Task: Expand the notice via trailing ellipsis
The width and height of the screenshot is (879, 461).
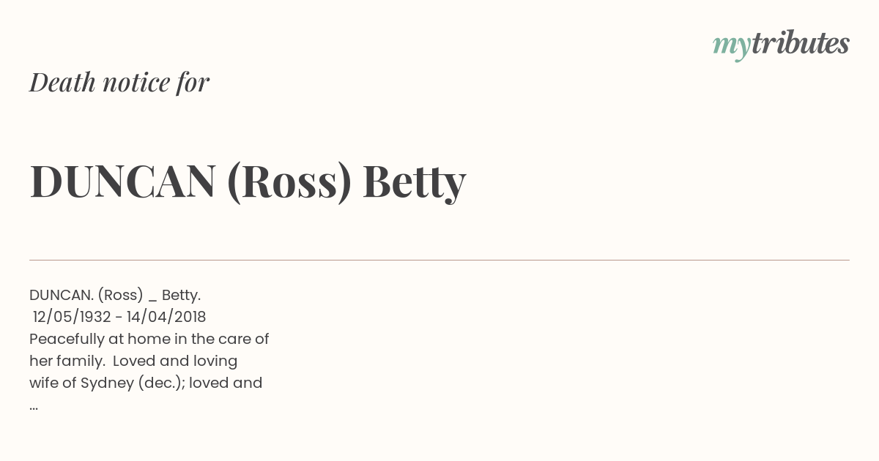Action: pyautogui.click(x=34, y=406)
